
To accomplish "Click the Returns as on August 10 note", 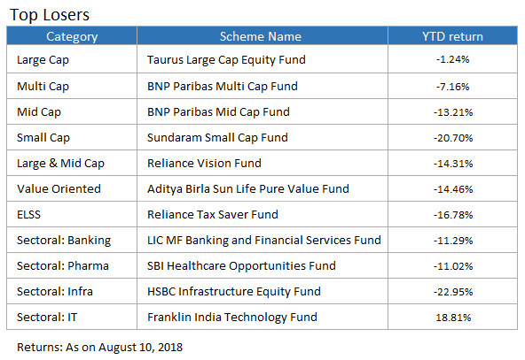I will coord(100,348).
